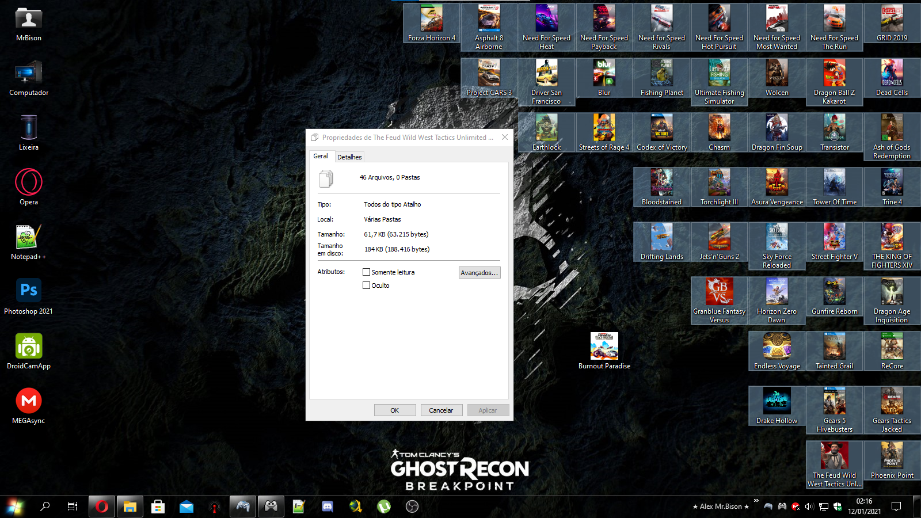
Task: Switch to the Detalhes tab
Action: point(349,157)
